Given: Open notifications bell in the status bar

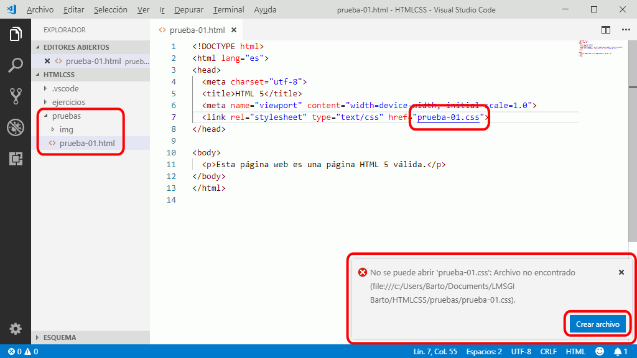Looking at the screenshot, I should [620, 351].
